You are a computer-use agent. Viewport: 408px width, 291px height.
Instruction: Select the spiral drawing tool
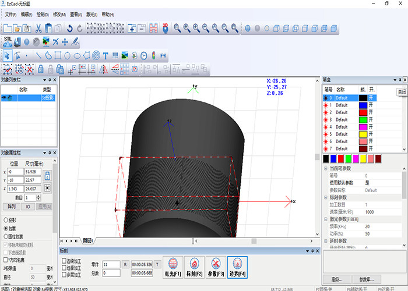(96, 56)
